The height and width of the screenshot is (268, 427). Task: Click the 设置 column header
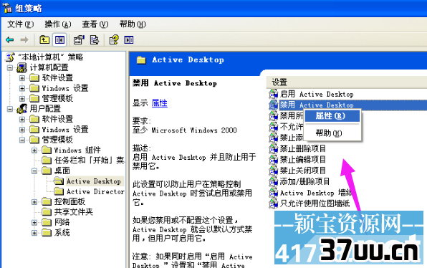pyautogui.click(x=346, y=82)
